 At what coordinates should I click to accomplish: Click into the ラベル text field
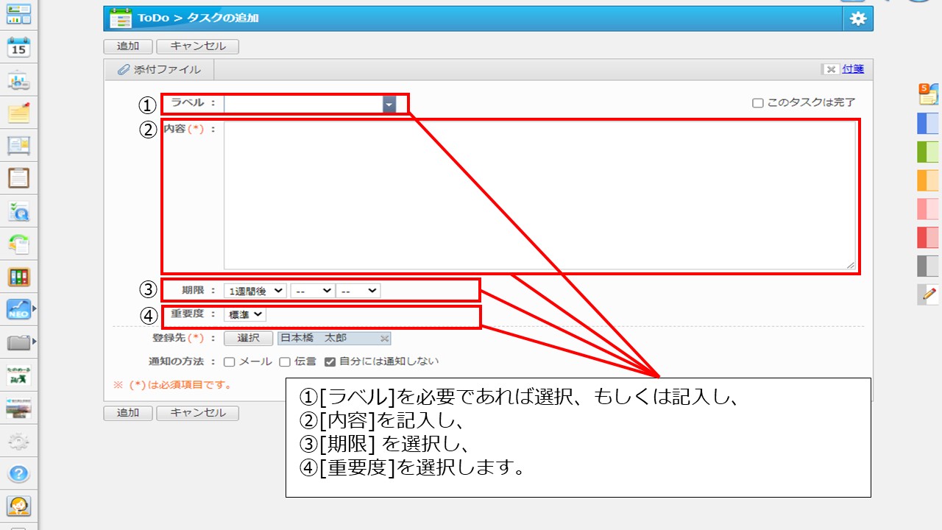point(303,105)
